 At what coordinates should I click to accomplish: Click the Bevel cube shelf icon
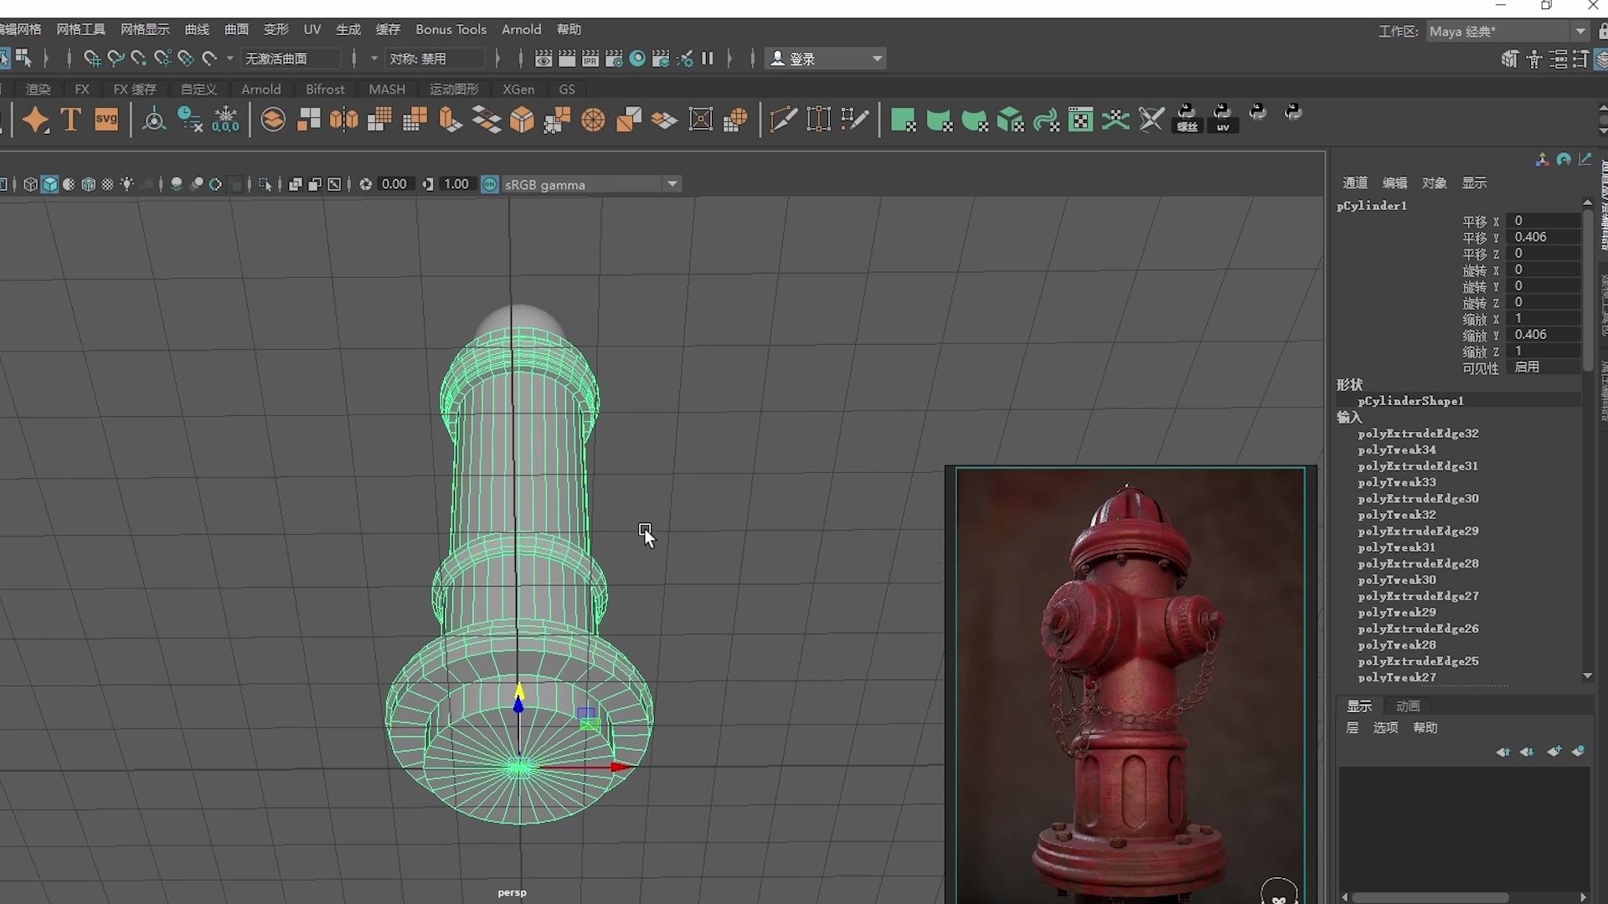(x=522, y=120)
